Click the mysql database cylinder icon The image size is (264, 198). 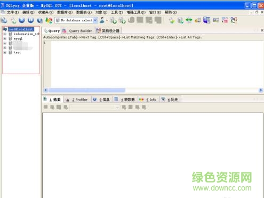pyautogui.click(x=11, y=38)
